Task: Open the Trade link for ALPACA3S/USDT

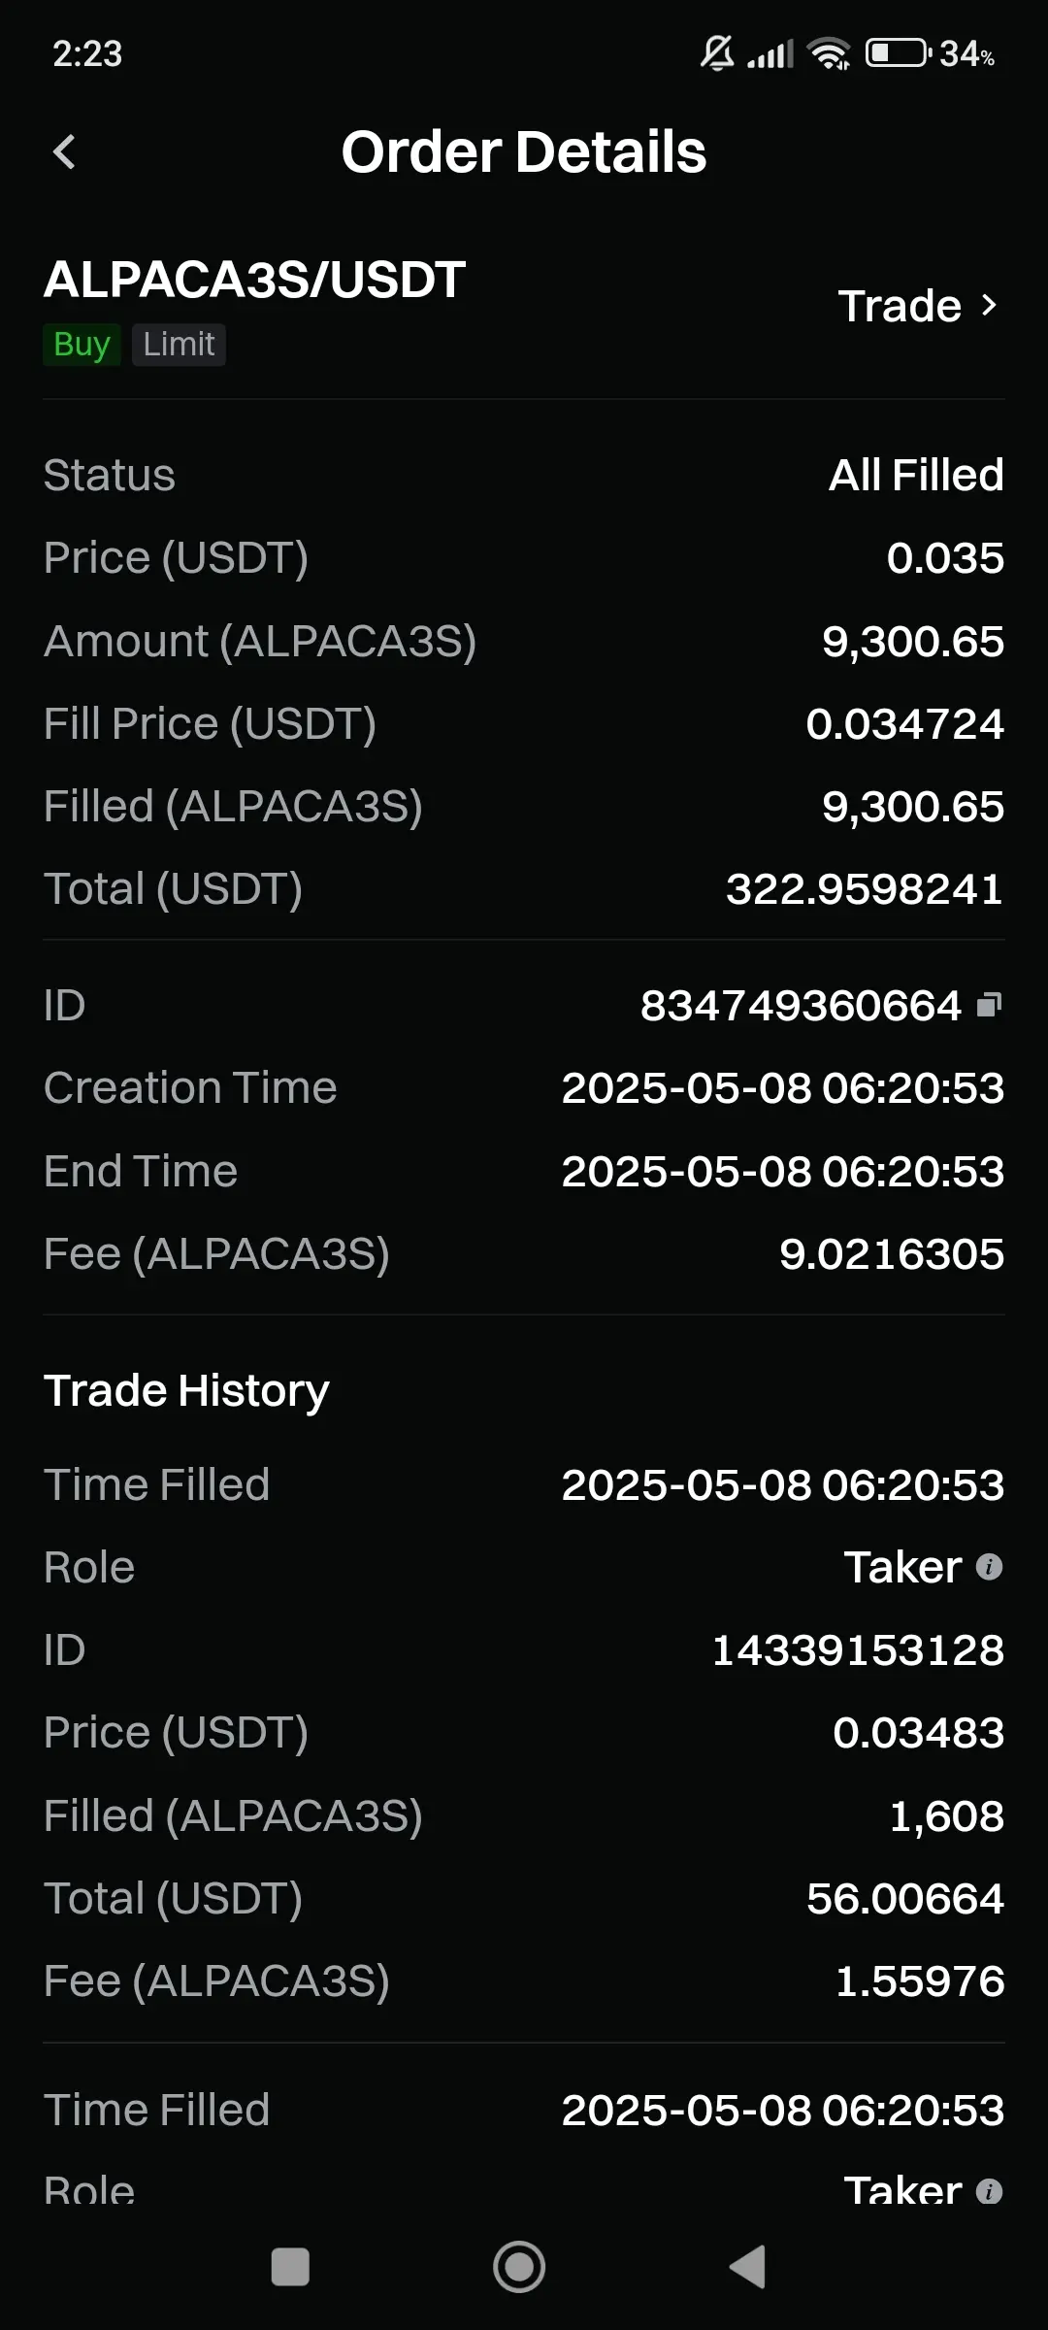Action: pyautogui.click(x=918, y=306)
